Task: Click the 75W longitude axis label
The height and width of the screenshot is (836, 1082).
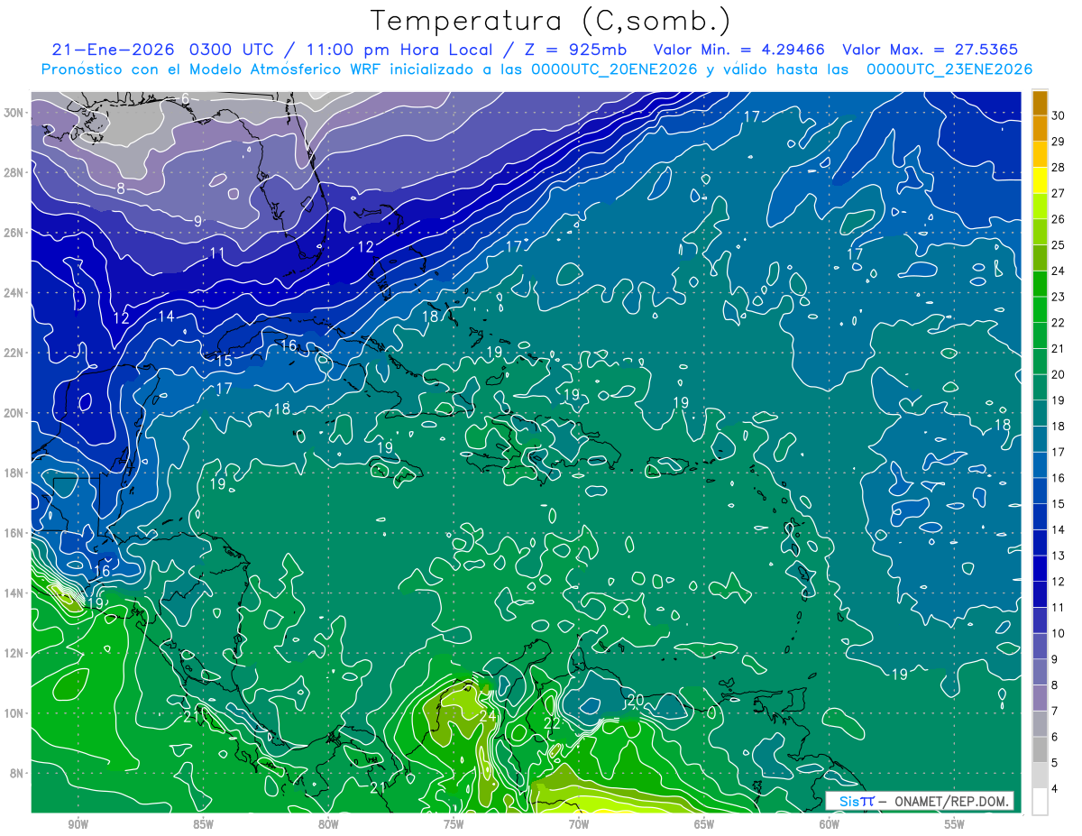Action: coord(454,824)
